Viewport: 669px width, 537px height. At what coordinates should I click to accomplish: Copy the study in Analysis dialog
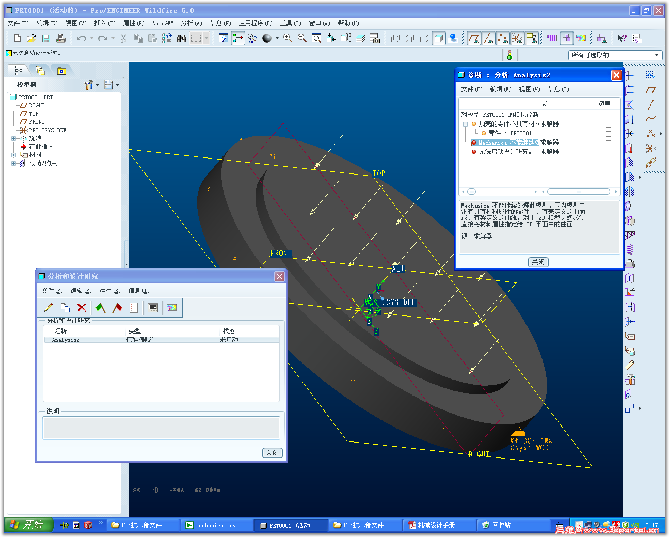point(65,308)
